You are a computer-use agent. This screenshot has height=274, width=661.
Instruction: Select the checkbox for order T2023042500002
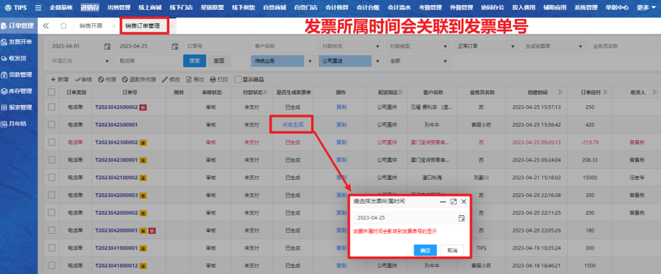[52, 107]
